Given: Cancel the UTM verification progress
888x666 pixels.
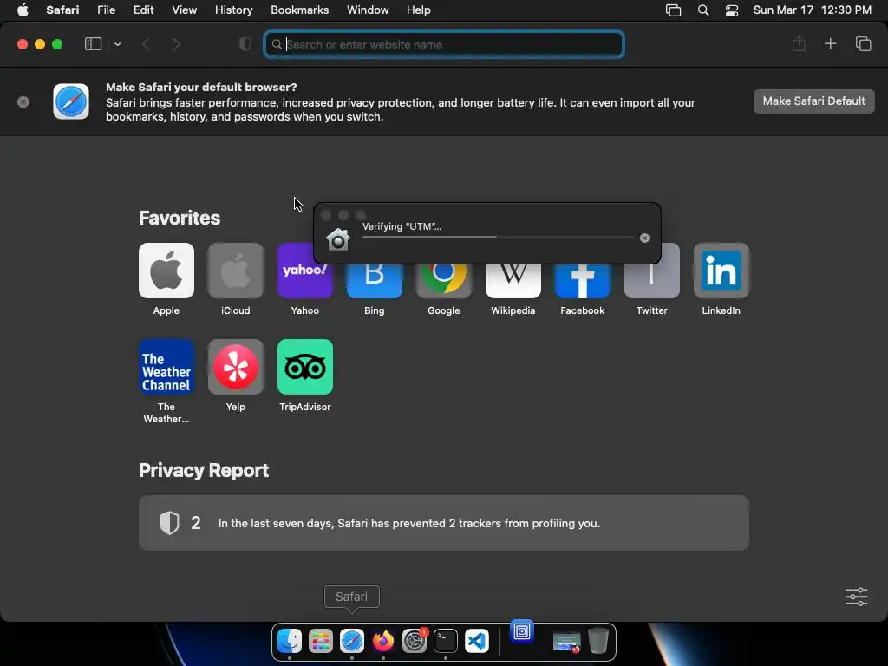Looking at the screenshot, I should pos(644,238).
